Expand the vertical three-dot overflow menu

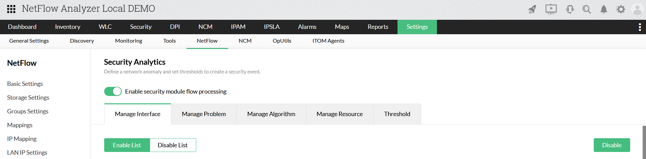coord(640,27)
